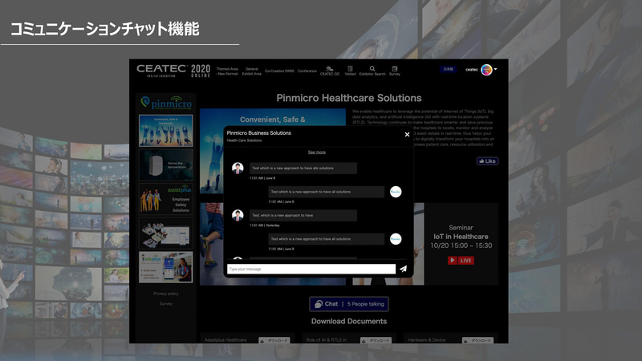Click the Like thumbs-up button
642x361 pixels.
point(487,161)
